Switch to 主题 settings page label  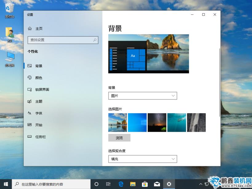(x=39, y=101)
